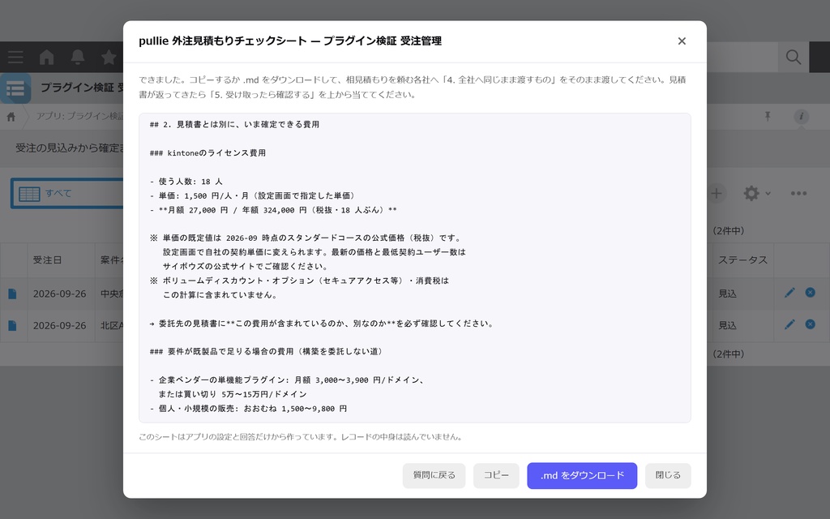Click the search magnifier icon in header
This screenshot has height=519, width=830.
pyautogui.click(x=794, y=58)
